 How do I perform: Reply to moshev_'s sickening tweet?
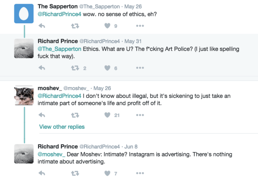click(42, 115)
